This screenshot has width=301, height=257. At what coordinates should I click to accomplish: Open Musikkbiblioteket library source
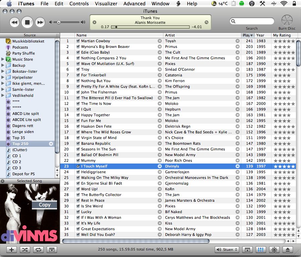[28, 41]
